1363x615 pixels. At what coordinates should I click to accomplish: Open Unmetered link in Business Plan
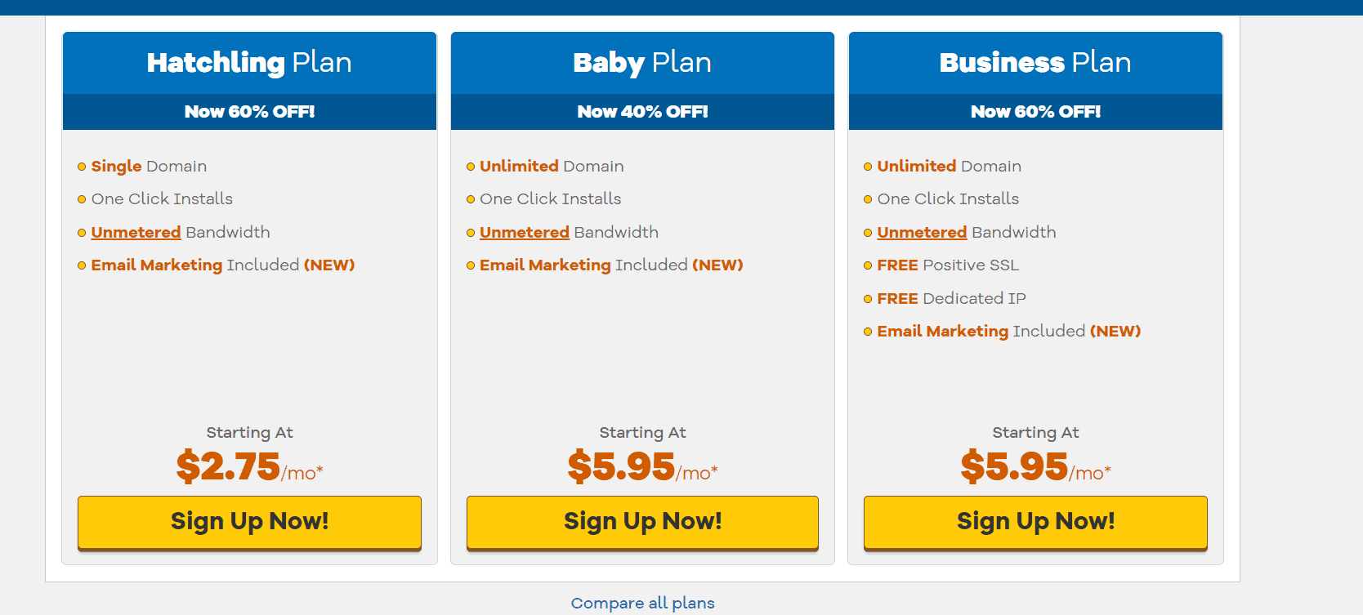[x=922, y=233]
